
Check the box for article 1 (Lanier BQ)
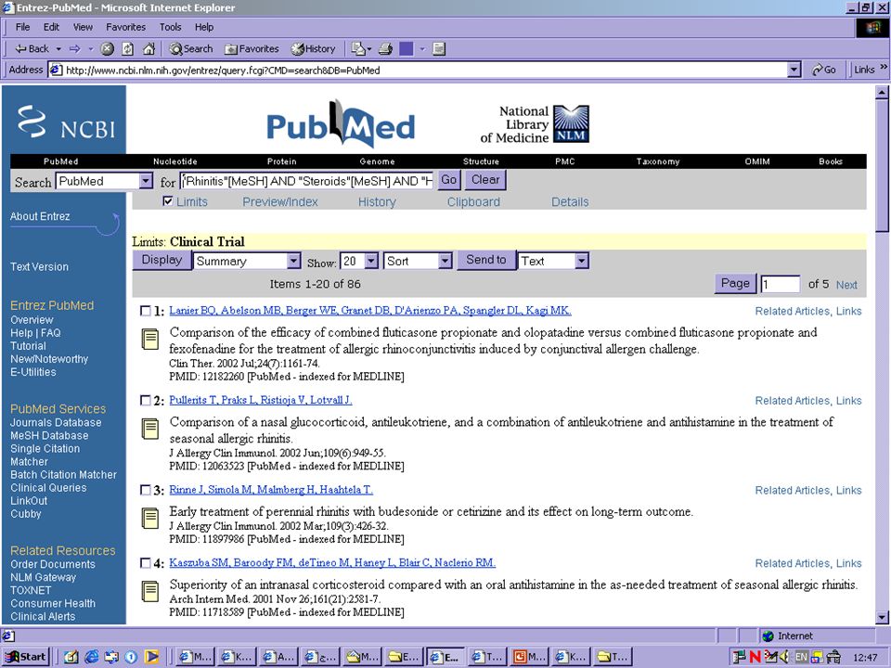[x=146, y=311]
